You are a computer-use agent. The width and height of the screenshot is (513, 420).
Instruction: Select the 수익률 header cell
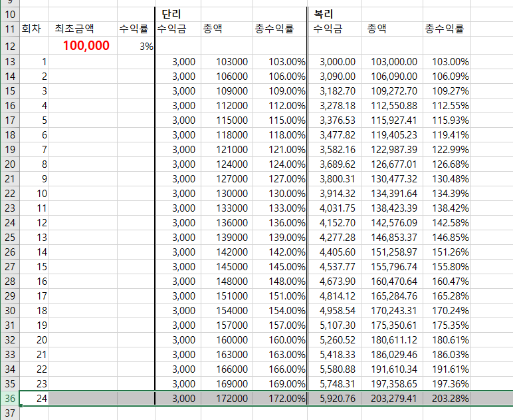coord(136,29)
